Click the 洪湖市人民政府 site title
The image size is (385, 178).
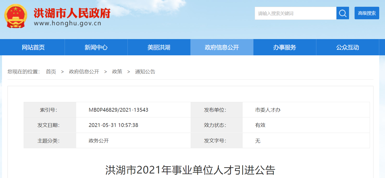coord(72,13)
